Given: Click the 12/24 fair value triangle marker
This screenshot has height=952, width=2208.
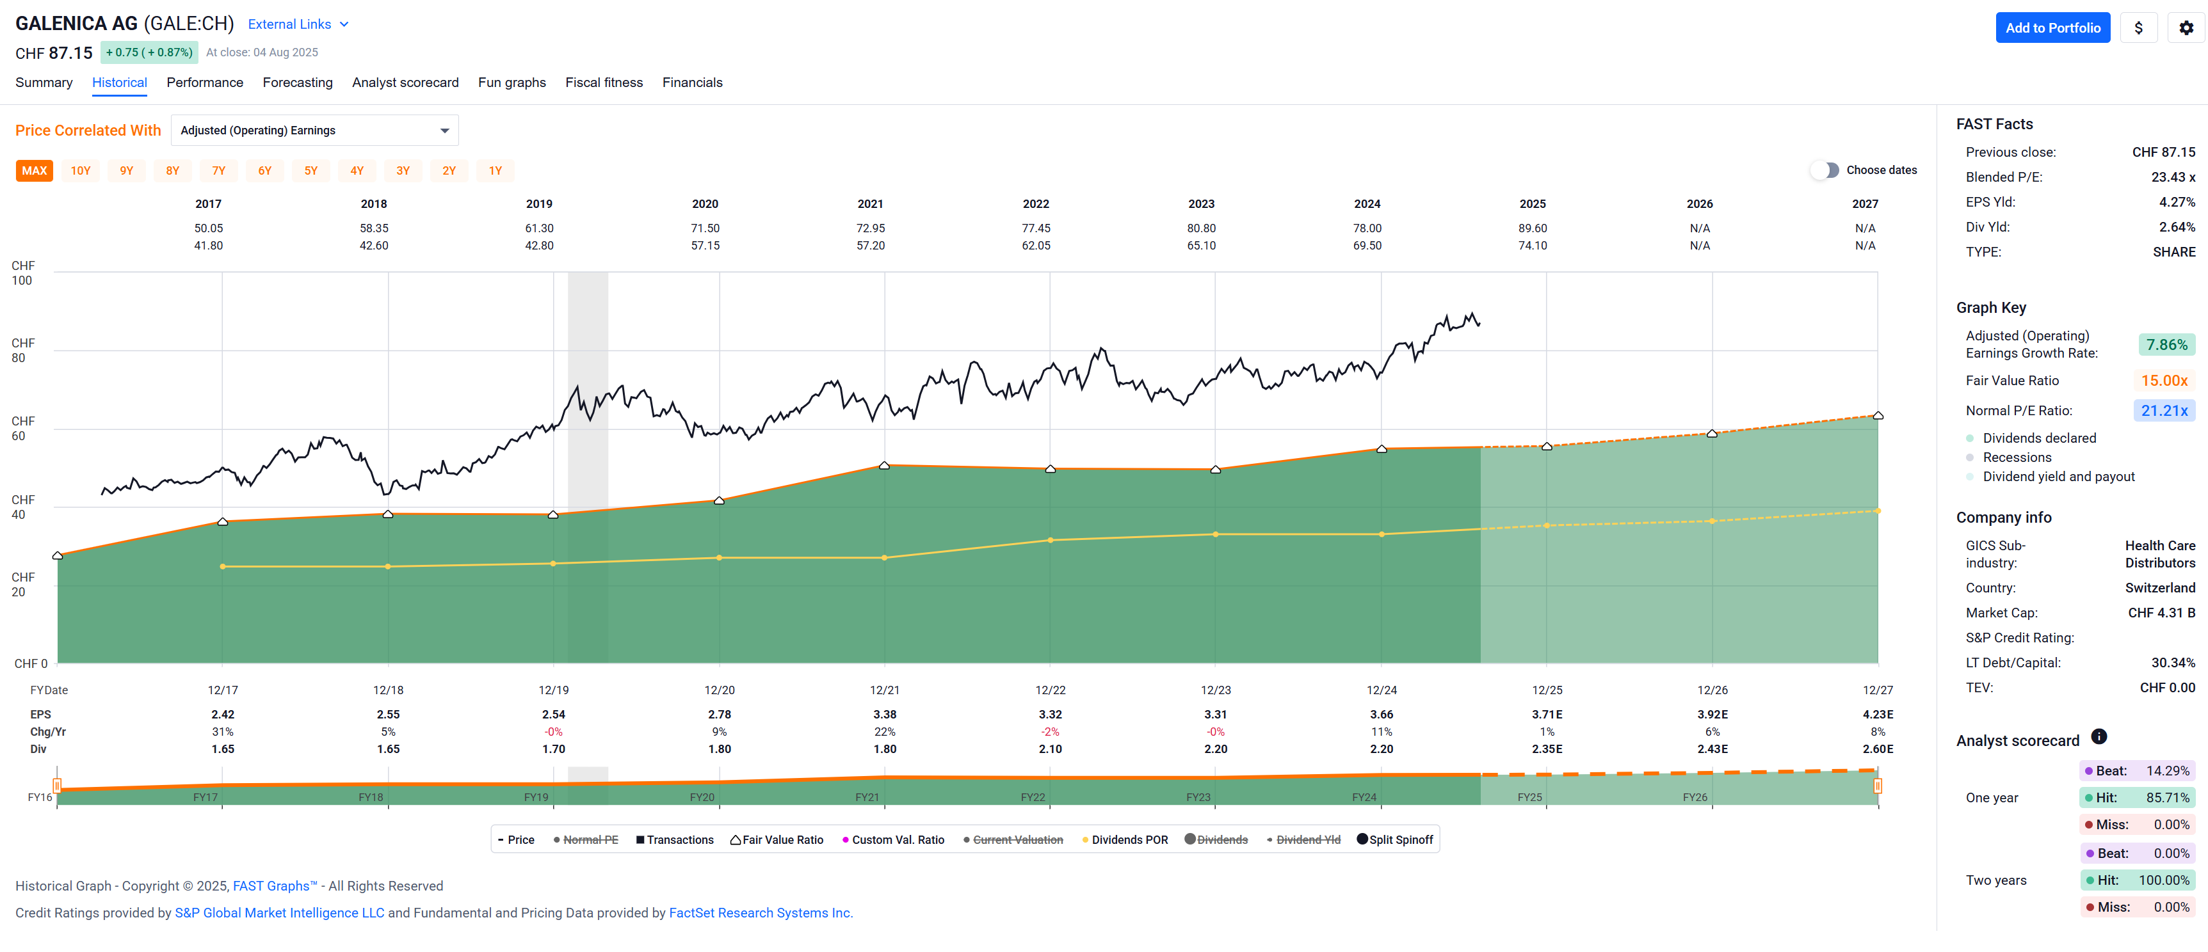Looking at the screenshot, I should pos(1381,448).
